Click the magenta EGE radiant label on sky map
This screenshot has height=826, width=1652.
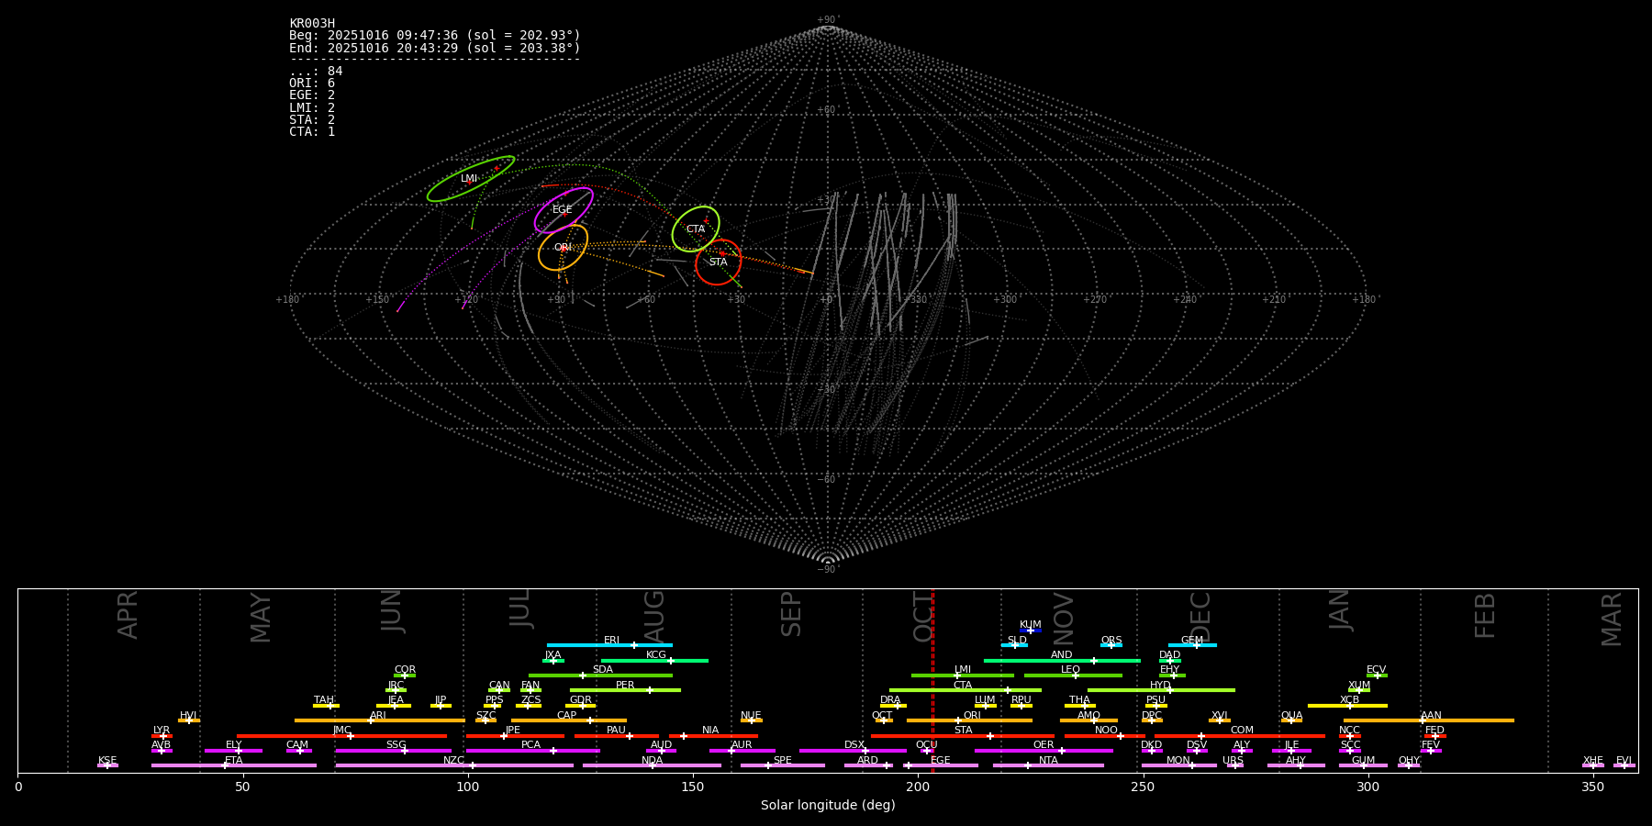point(563,210)
